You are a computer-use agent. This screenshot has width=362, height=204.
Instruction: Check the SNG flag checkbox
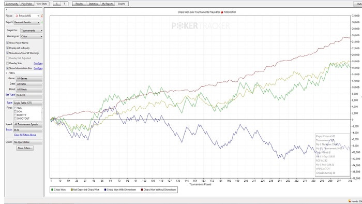pyautogui.click(x=15, y=108)
